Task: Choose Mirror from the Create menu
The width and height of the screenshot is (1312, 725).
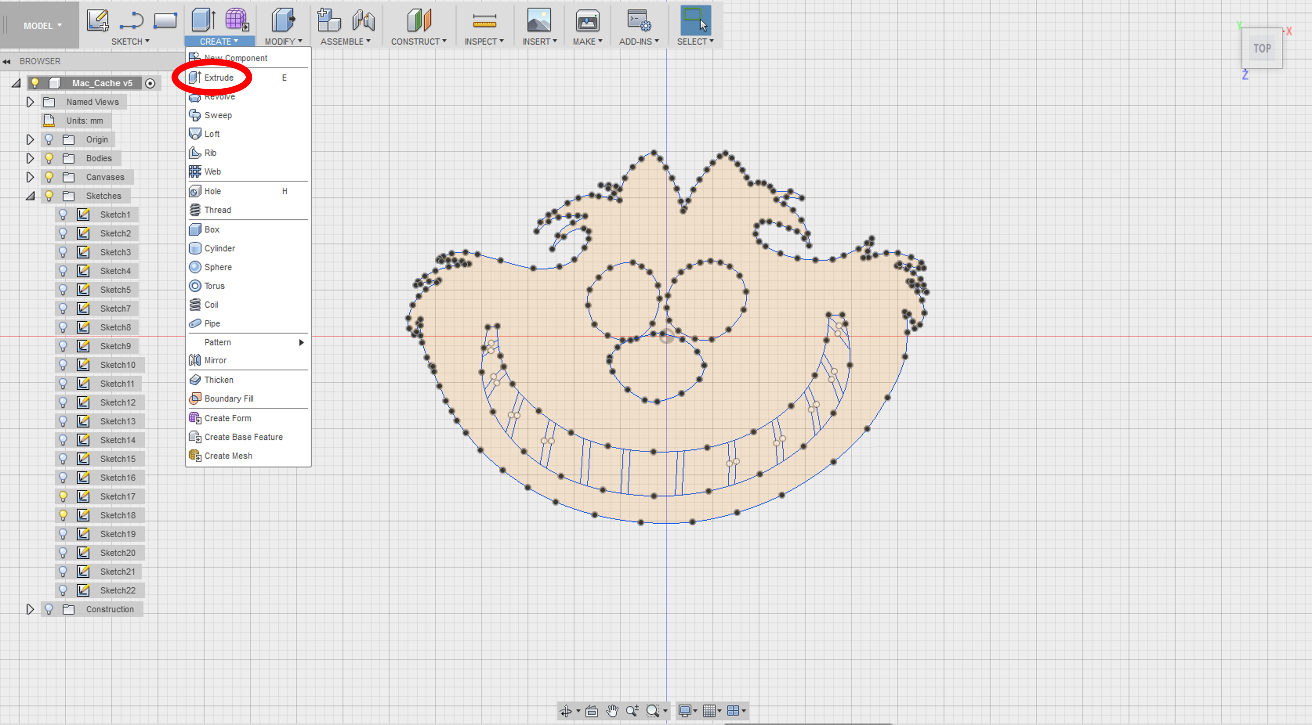Action: (248, 361)
